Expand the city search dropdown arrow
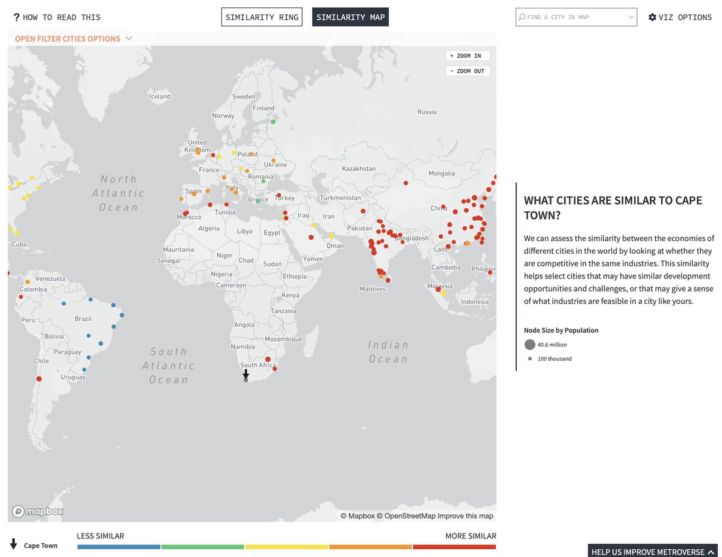 point(631,17)
